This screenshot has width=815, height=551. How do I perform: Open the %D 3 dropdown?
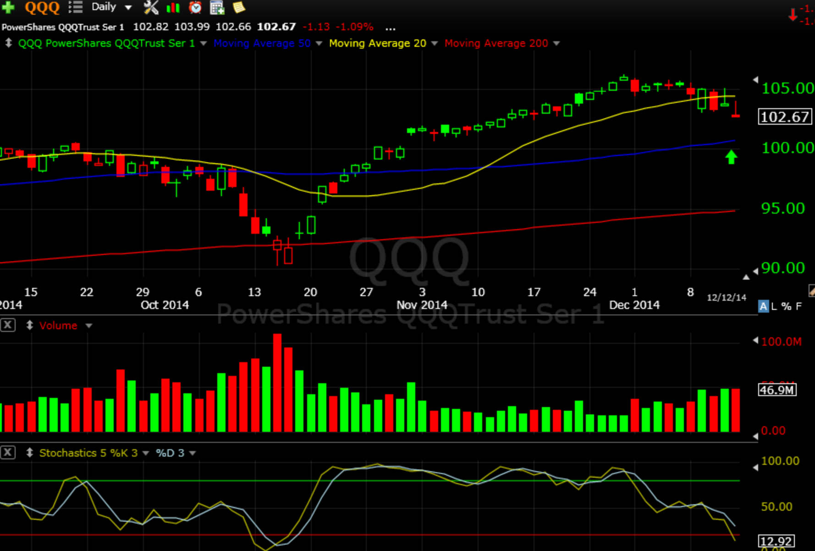click(x=193, y=453)
